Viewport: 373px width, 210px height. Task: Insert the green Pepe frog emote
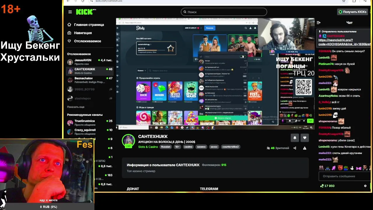point(346,168)
